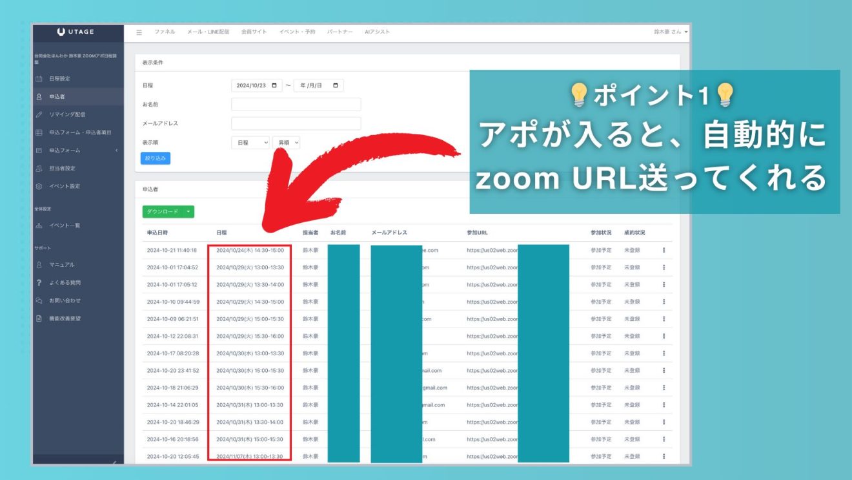Open マニュアル in the sidebar
852x480 pixels.
tap(62, 265)
